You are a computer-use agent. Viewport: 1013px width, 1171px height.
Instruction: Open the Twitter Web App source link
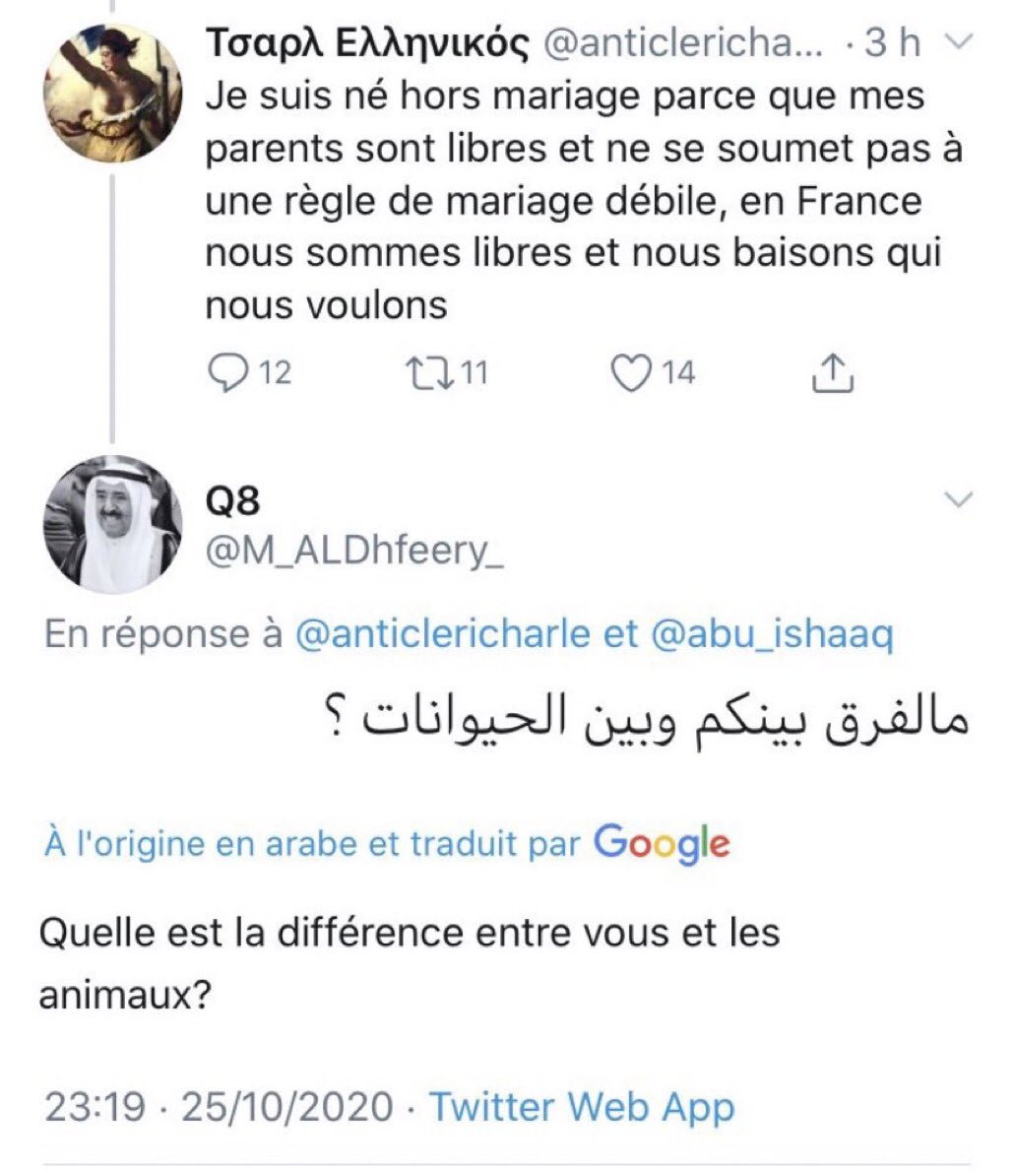[582, 1107]
